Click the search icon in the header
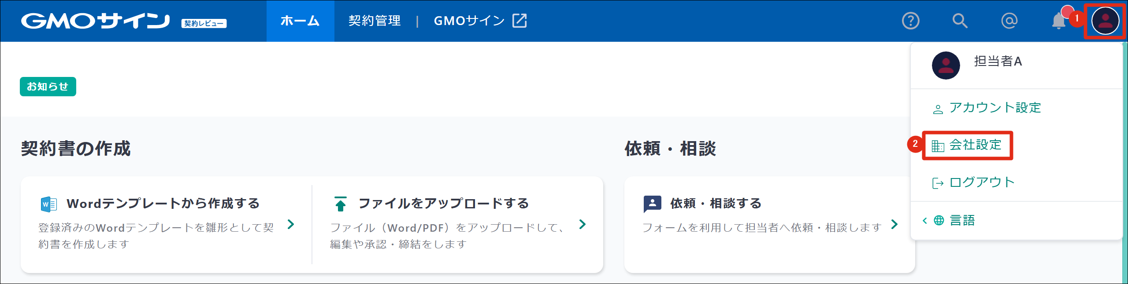Screen dimensions: 1128x284 tap(960, 21)
